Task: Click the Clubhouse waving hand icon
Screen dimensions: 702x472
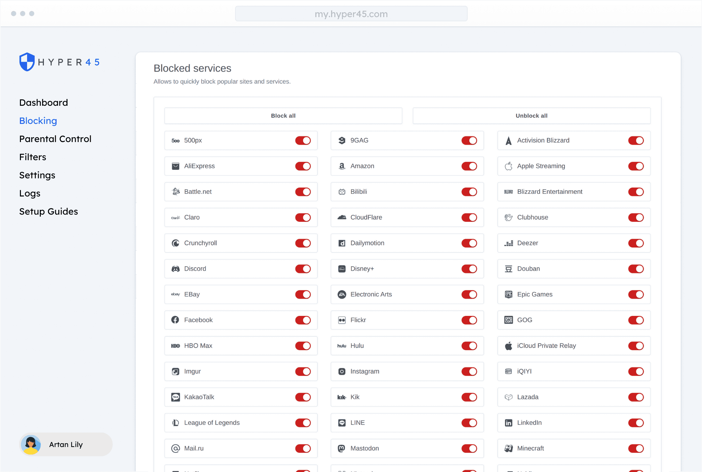Action: click(509, 217)
